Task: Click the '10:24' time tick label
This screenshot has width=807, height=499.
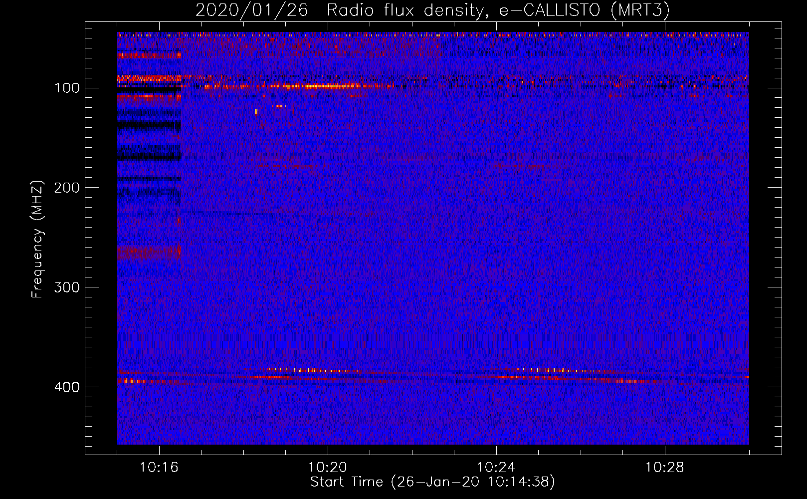Action: [x=496, y=468]
